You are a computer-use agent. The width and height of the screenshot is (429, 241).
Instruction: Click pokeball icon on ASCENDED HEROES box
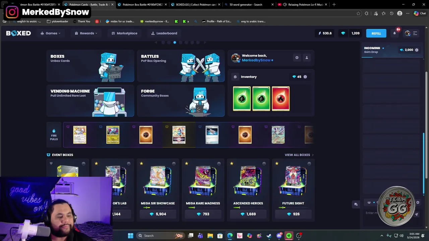point(264,163)
